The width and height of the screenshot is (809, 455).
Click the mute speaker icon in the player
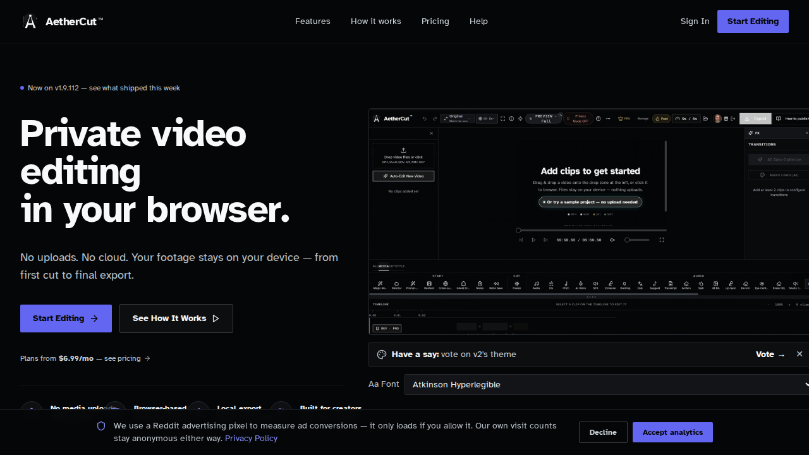[612, 240]
